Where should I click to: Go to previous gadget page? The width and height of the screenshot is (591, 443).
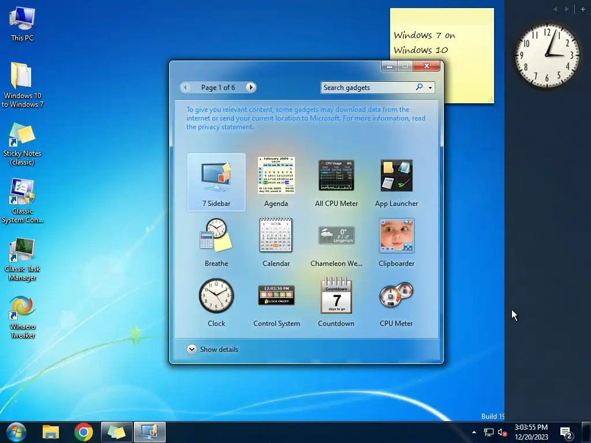point(185,88)
